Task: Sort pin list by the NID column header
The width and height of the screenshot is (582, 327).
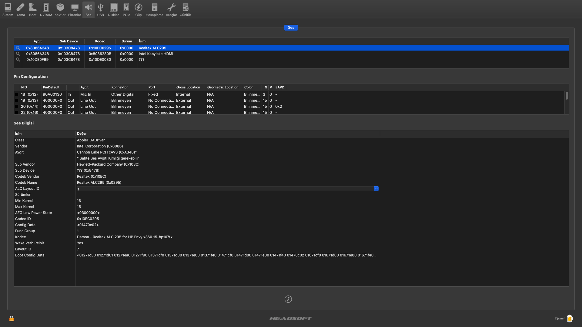Action: pos(24,87)
